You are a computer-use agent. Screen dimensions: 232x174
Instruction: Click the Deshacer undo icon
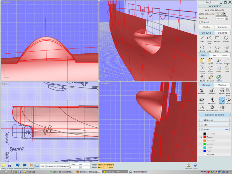[17, 166]
